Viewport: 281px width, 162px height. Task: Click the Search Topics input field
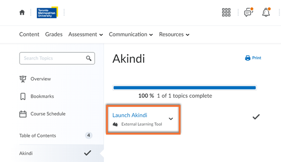pyautogui.click(x=53, y=58)
